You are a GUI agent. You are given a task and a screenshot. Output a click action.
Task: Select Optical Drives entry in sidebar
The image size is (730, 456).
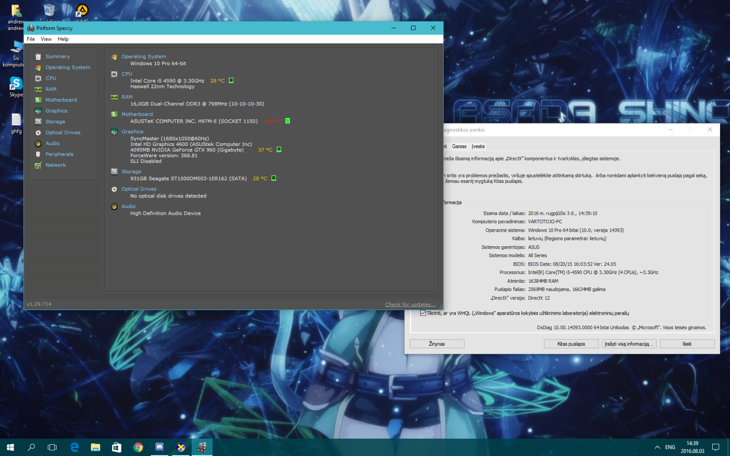coord(63,133)
